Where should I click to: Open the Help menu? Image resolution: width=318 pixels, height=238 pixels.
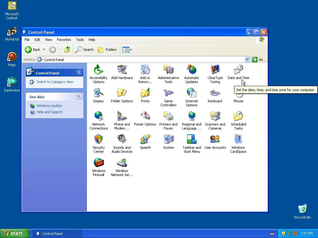[x=92, y=40]
